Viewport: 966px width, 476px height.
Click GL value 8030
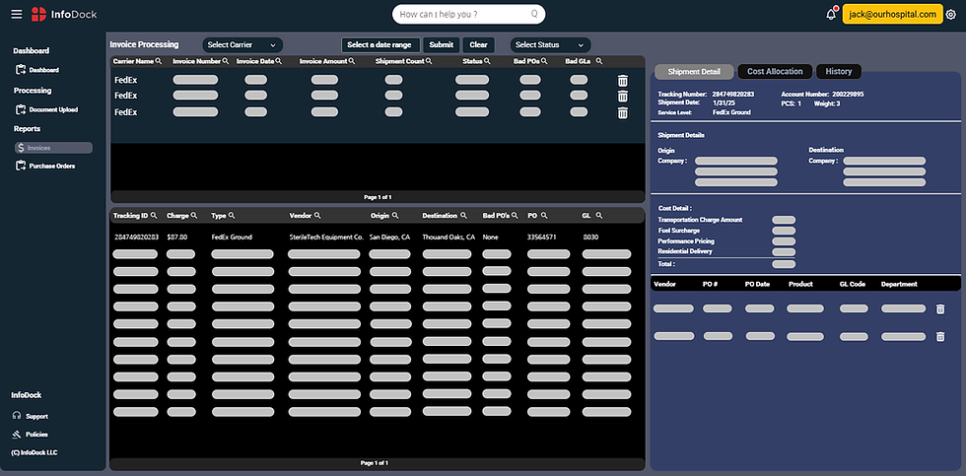tap(590, 238)
